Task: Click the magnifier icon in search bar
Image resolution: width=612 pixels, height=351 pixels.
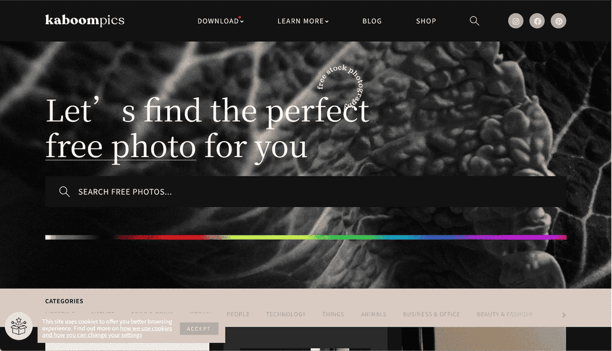Action: point(65,192)
